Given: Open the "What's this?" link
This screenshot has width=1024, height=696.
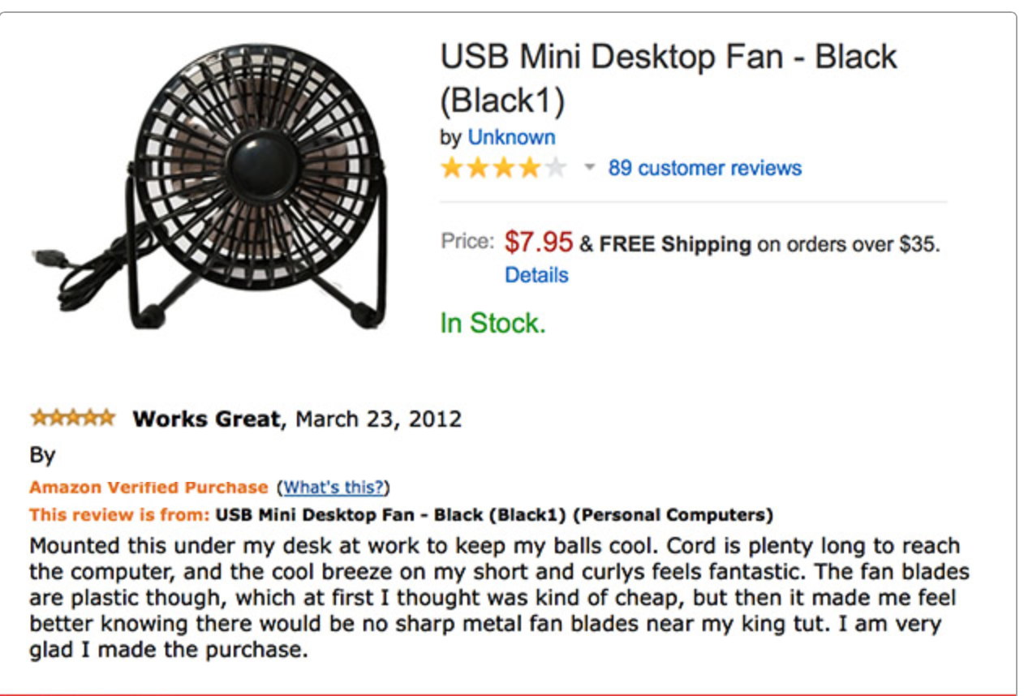Looking at the screenshot, I should pyautogui.click(x=333, y=488).
